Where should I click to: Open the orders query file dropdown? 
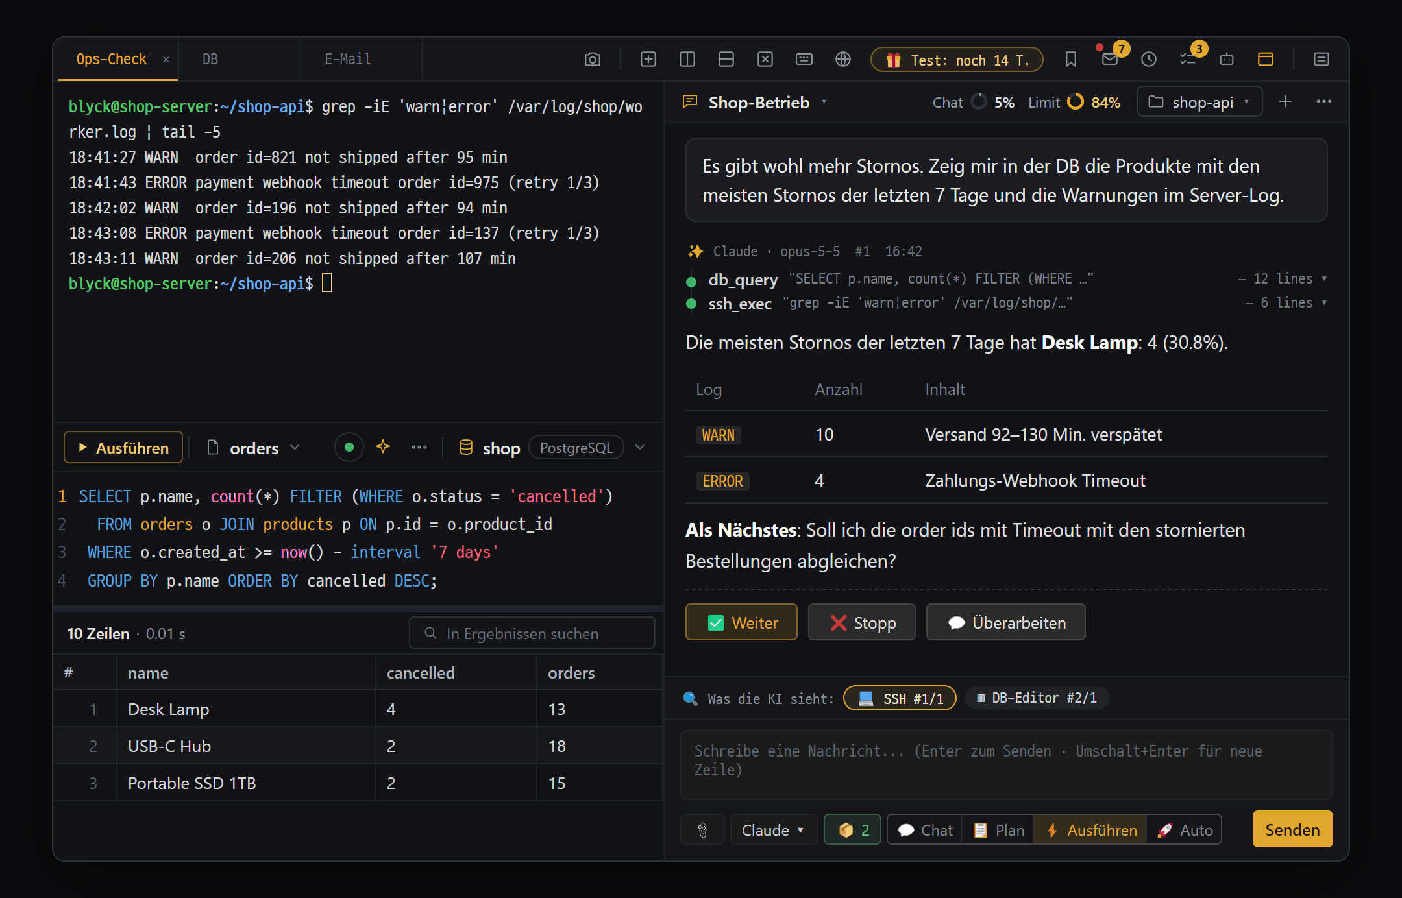click(x=254, y=448)
